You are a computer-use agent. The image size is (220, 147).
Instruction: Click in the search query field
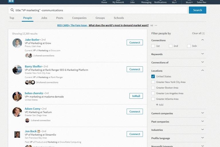pyautogui.click(x=98, y=10)
